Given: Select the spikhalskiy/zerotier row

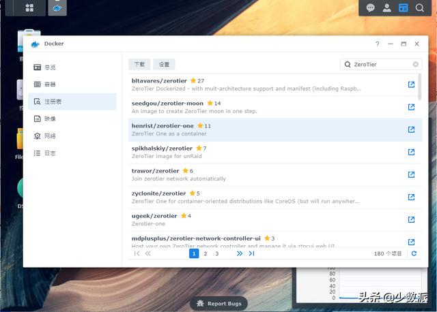Looking at the screenshot, I should (275, 153).
